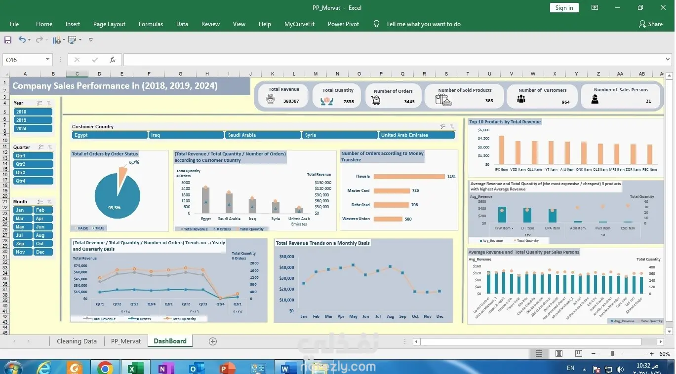This screenshot has width=676, height=374.
Task: Toggle the Qtr3 quarter slicer item
Action: [x=33, y=173]
